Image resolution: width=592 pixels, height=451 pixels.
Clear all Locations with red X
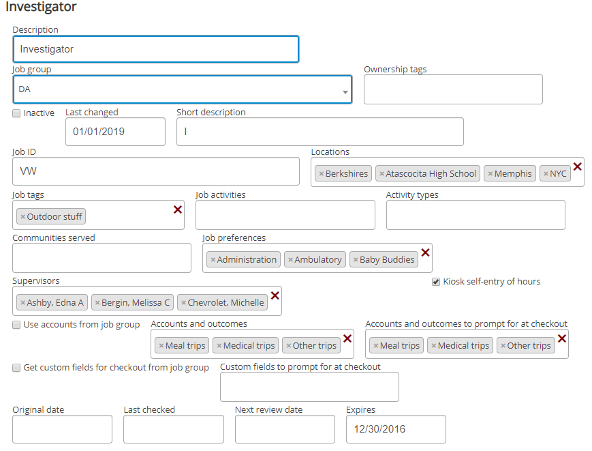[x=577, y=166]
